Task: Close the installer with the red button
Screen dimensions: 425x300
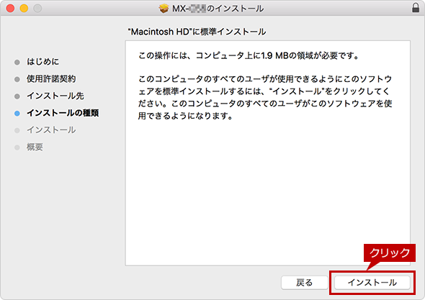Action: 10,8
